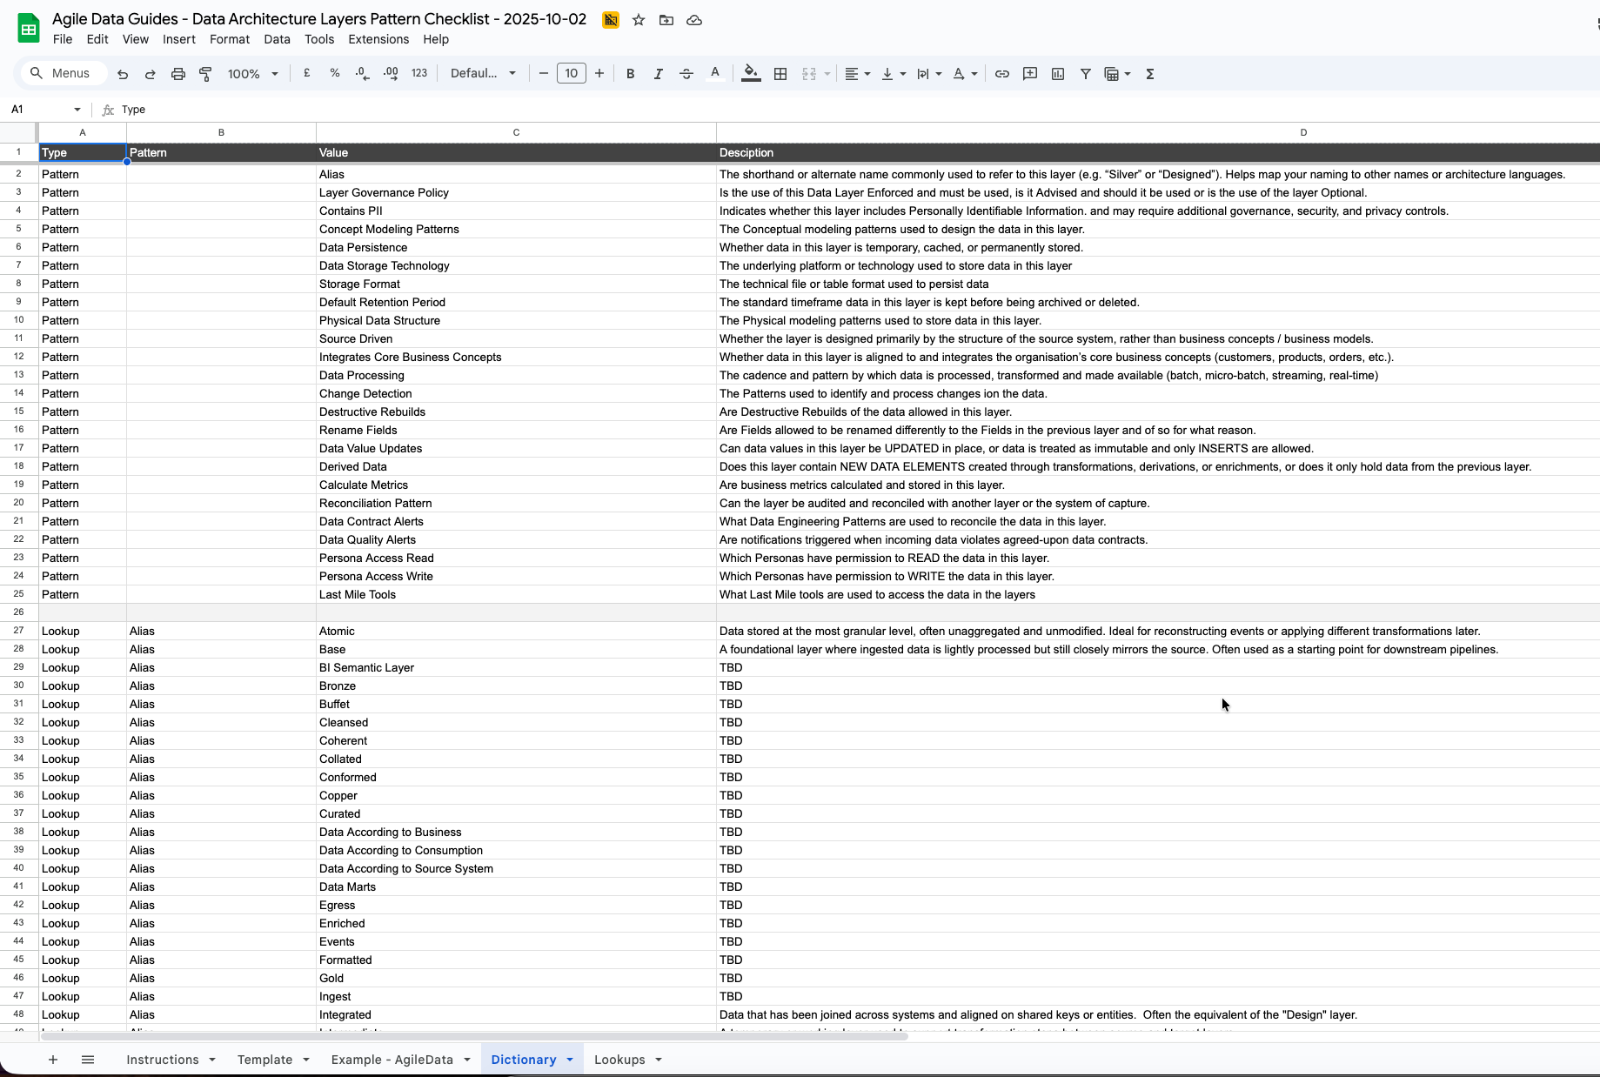
Task: Decrease font size with minus button
Action: click(544, 74)
